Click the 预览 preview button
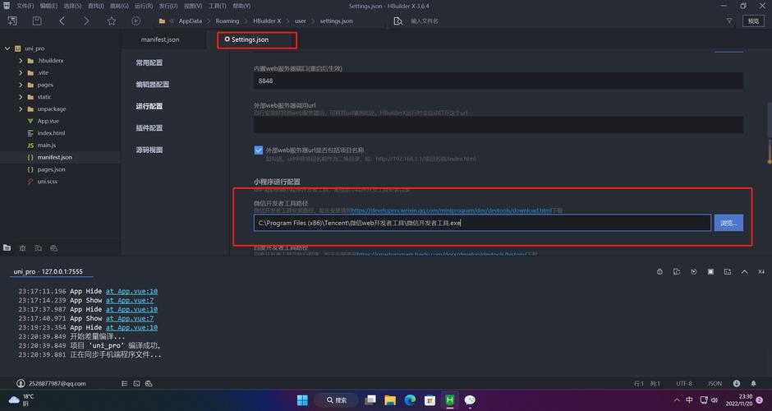Screen dimensions: 772x411 (x=753, y=21)
